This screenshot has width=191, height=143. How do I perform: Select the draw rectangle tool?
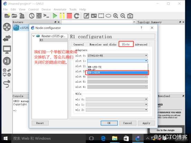[x=101, y=16]
